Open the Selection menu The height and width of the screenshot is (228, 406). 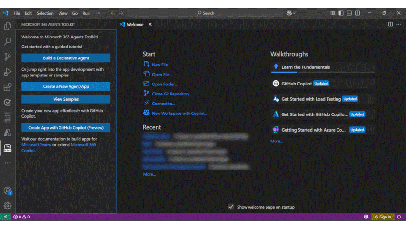(45, 13)
